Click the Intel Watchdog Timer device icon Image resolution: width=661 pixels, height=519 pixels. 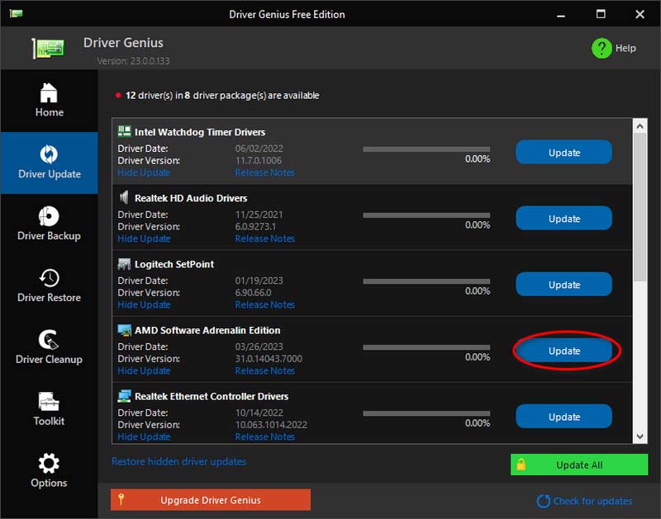(124, 131)
